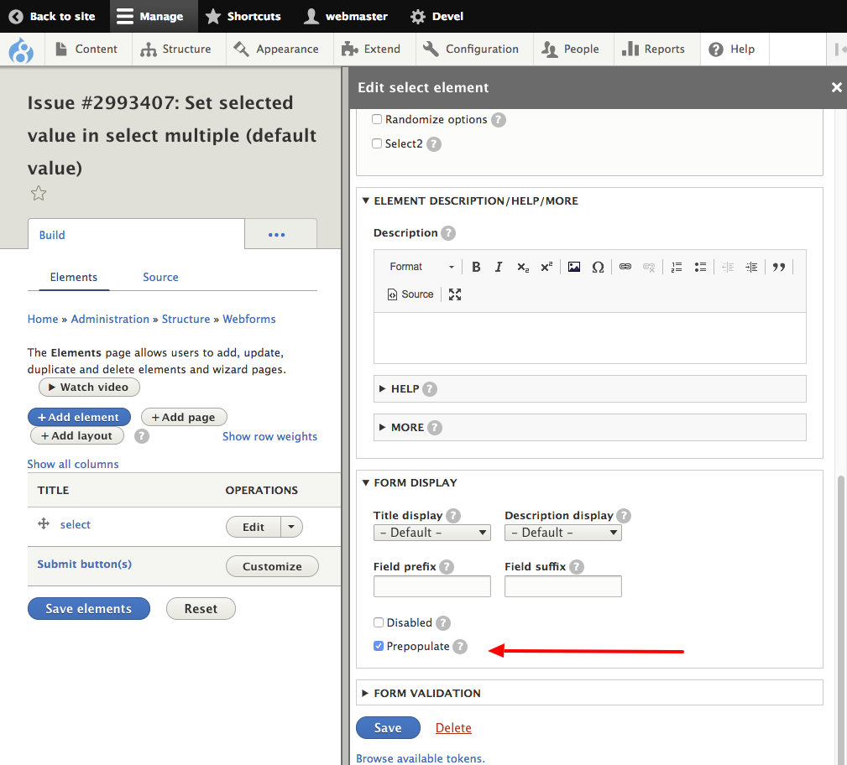Open the Title display dropdown
Image resolution: width=847 pixels, height=765 pixels.
pyautogui.click(x=432, y=533)
